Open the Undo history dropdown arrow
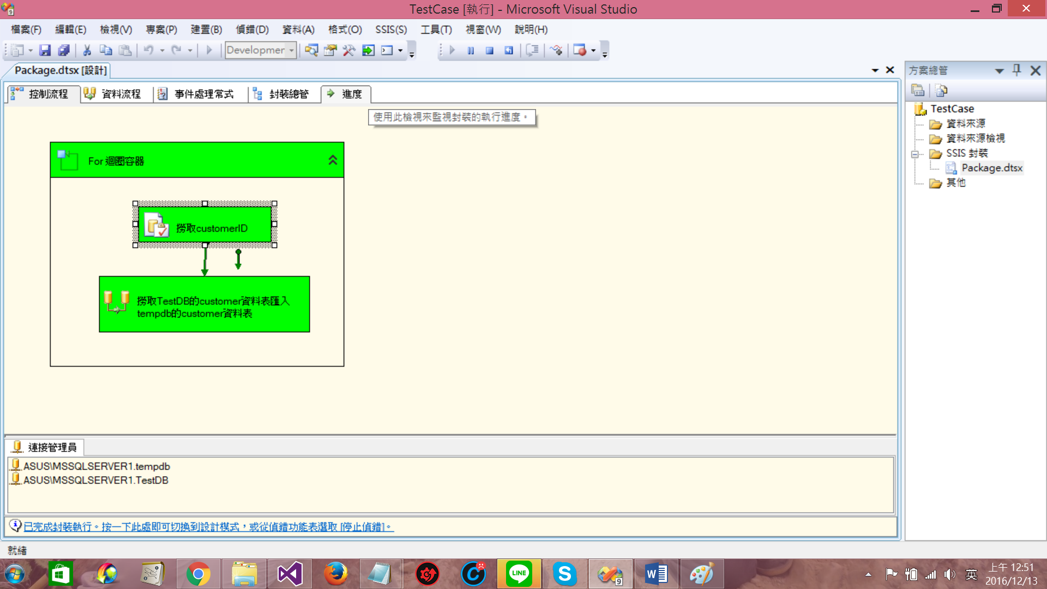 (x=162, y=50)
